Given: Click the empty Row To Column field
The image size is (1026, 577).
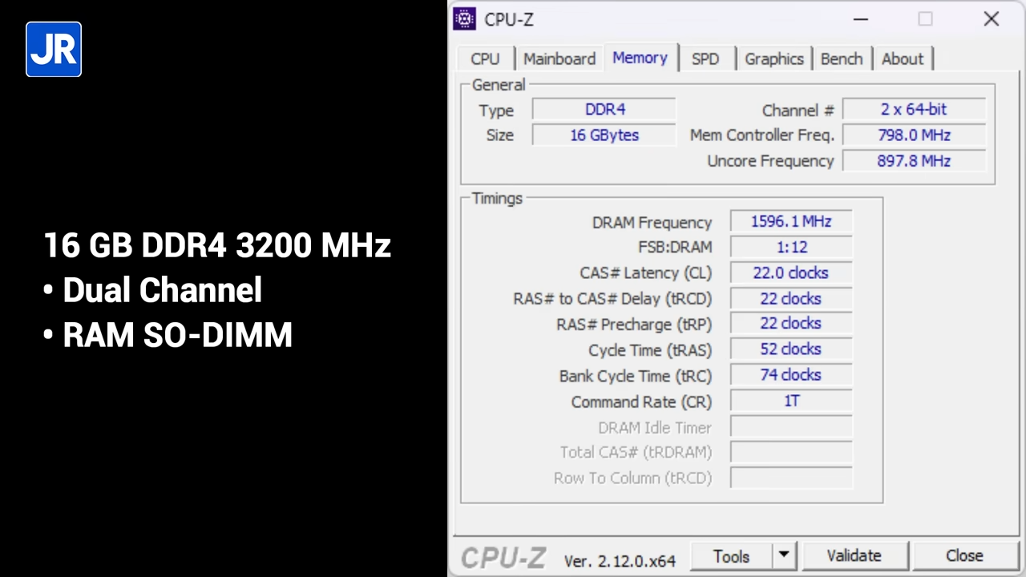Looking at the screenshot, I should (x=791, y=478).
